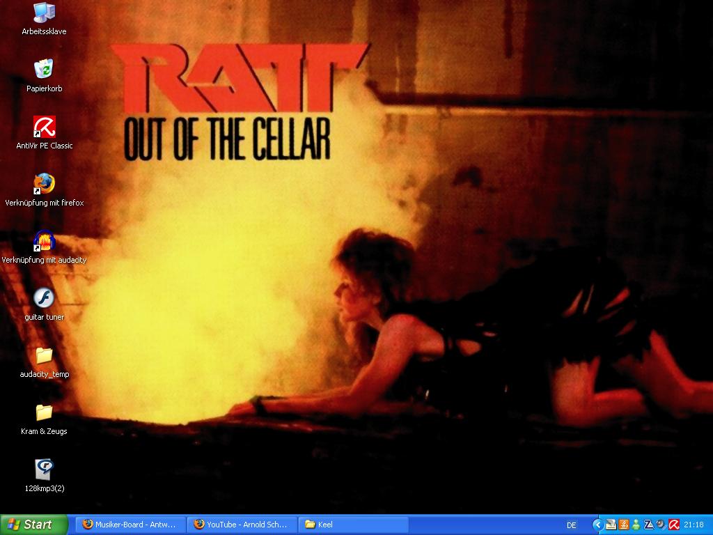The image size is (713, 535).
Task: Click the ZoneAlarm tray icon
Action: (x=649, y=525)
